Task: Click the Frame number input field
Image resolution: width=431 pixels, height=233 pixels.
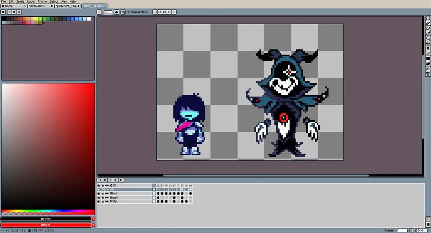Action: click(x=402, y=230)
